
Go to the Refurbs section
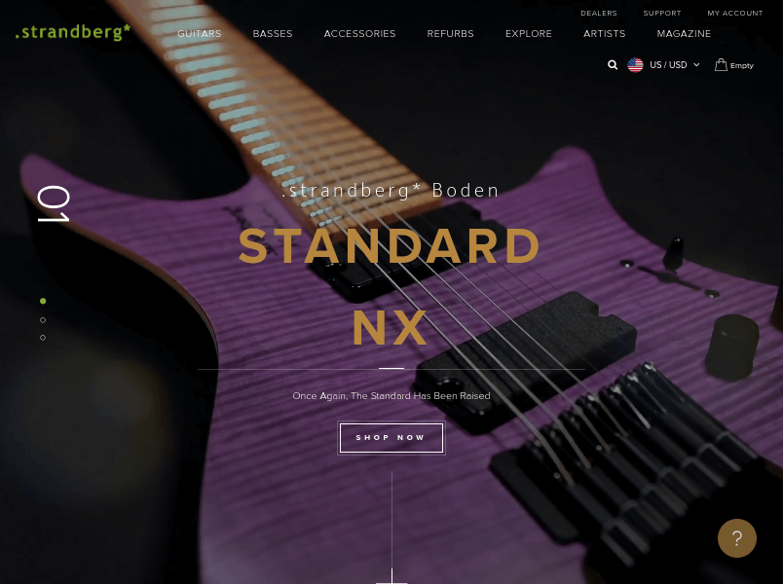[450, 33]
